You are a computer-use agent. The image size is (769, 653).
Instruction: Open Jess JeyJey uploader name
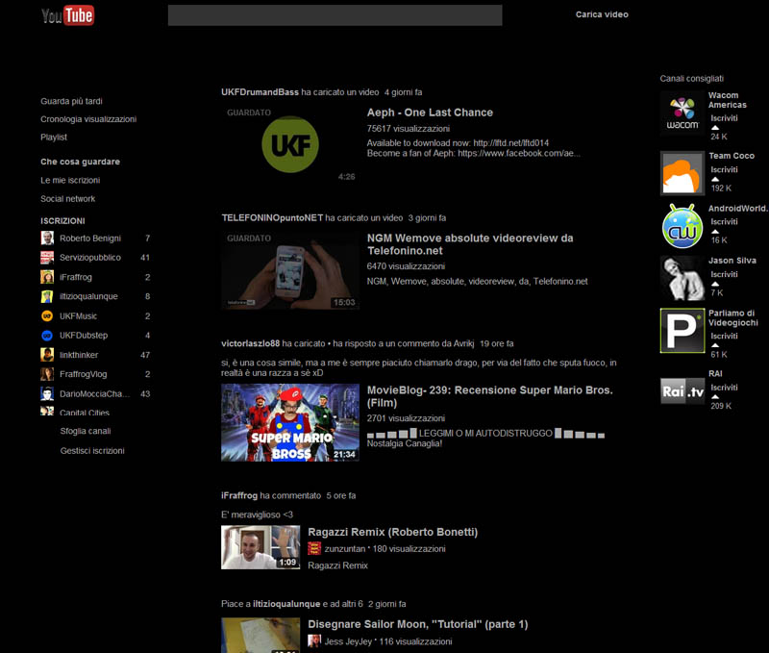(x=348, y=641)
